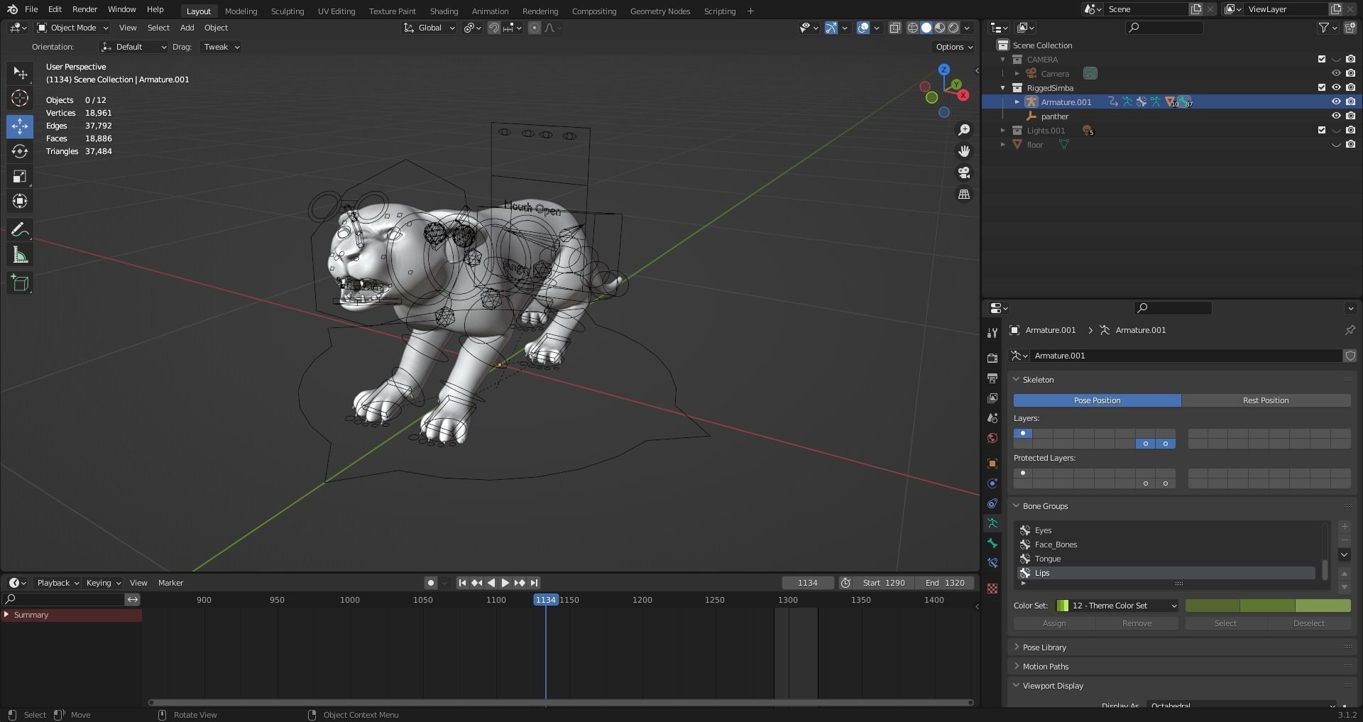Click Assign bone group button
1363x722 pixels.
1054,623
